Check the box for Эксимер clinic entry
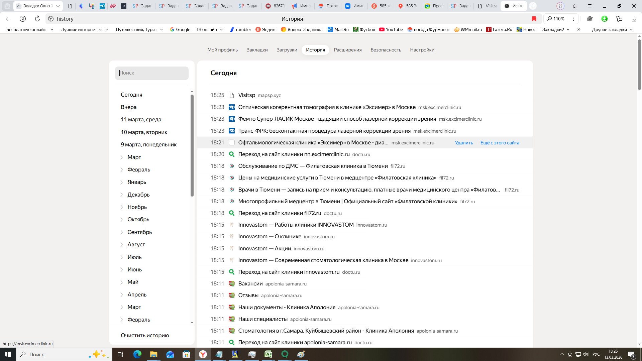This screenshot has height=361, width=642. (231, 143)
